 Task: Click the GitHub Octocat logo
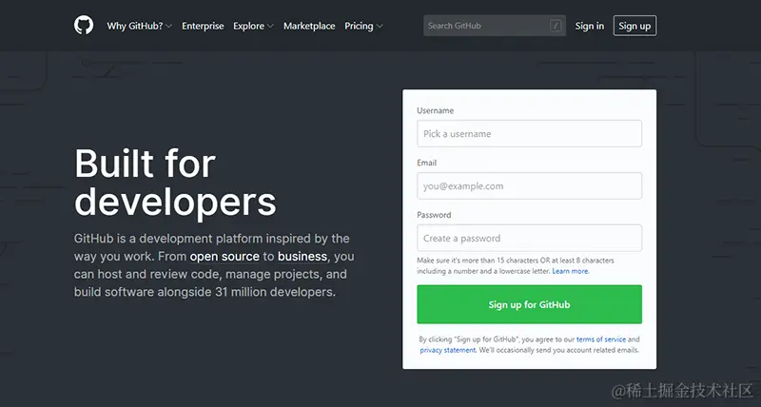[84, 26]
